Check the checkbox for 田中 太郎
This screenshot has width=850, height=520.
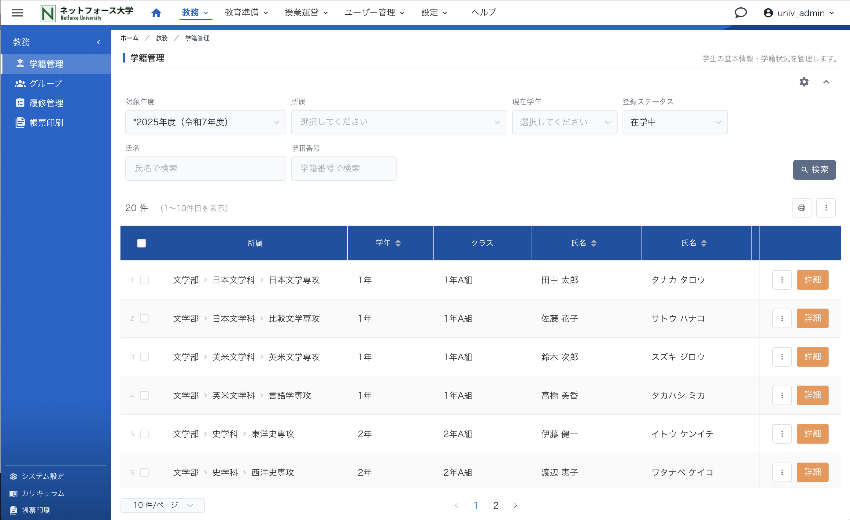point(145,280)
